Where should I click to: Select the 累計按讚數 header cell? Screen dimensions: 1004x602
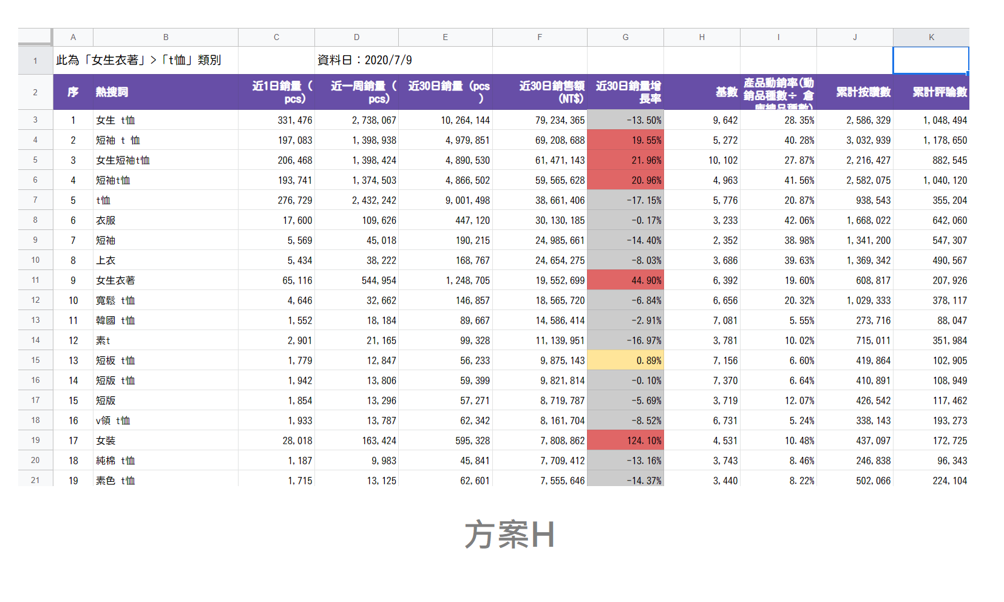pyautogui.click(x=855, y=92)
